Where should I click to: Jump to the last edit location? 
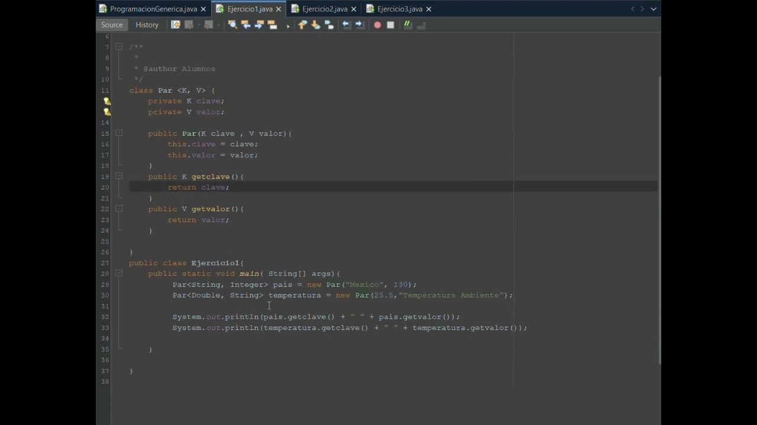tap(176, 25)
